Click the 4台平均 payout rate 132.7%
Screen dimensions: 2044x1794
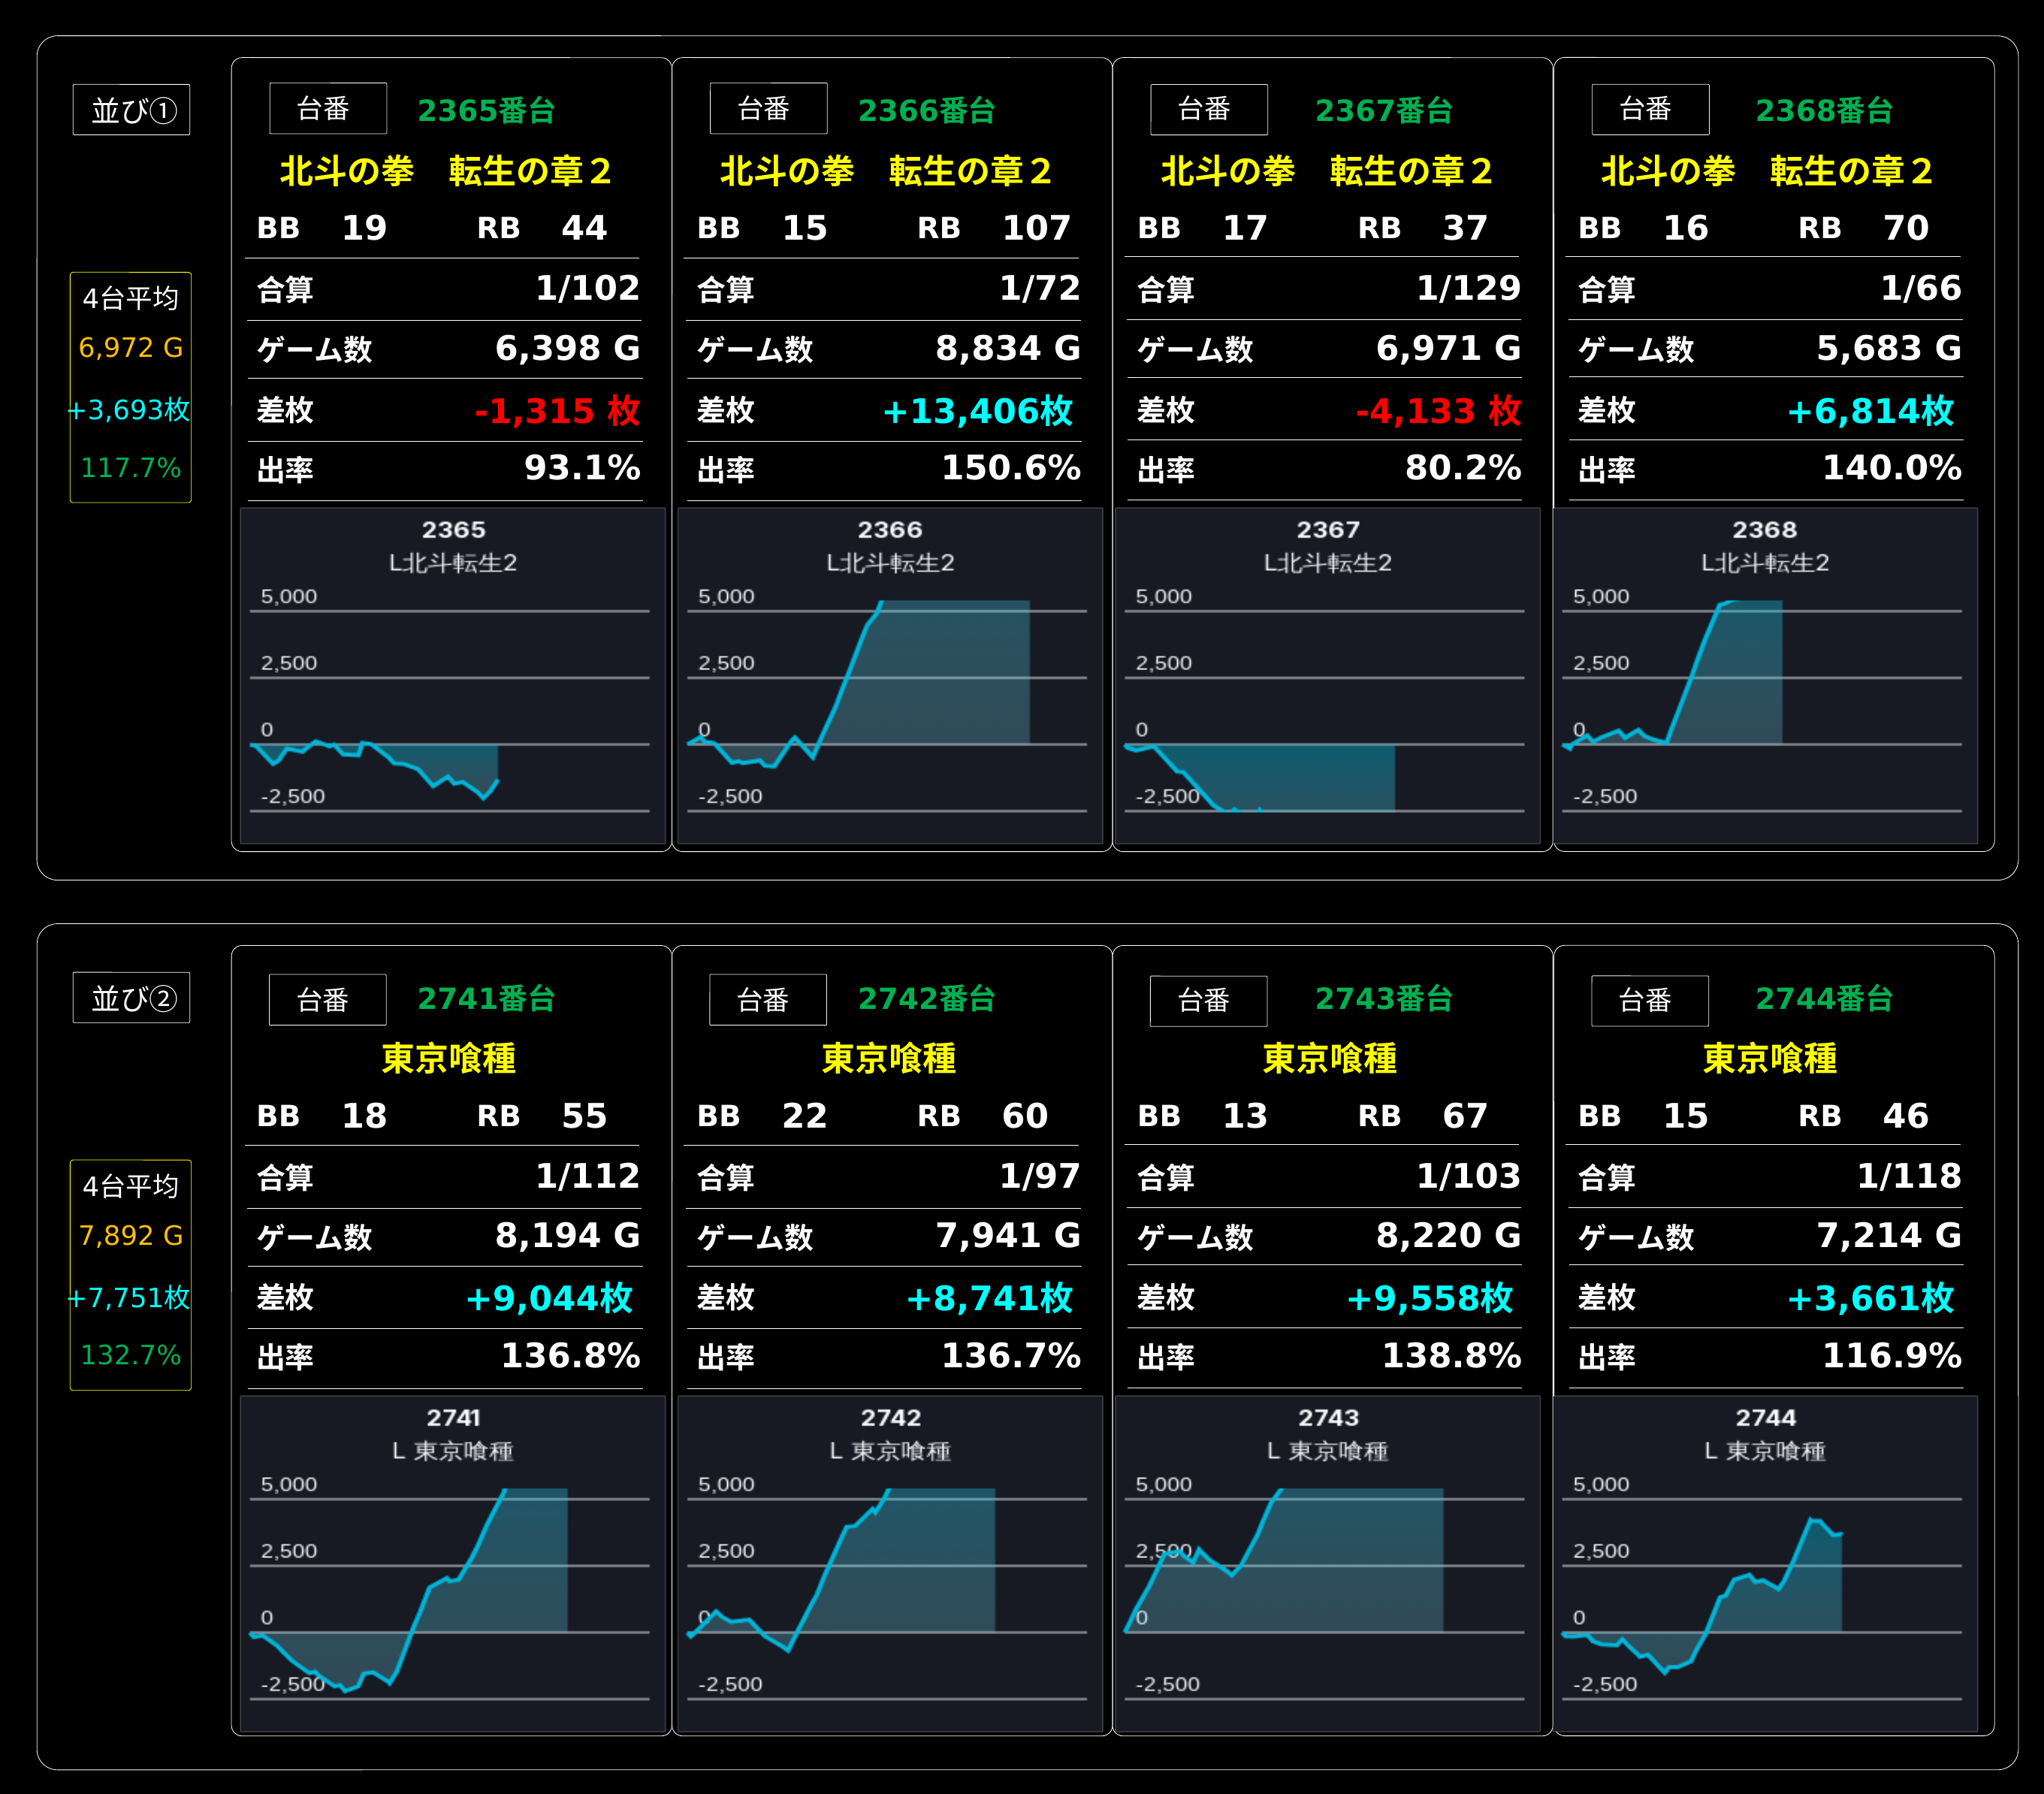pyautogui.click(x=131, y=1356)
